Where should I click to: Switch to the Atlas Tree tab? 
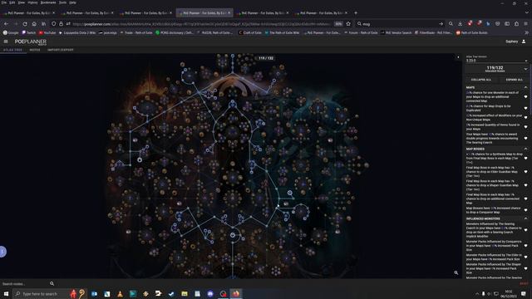tap(13, 50)
